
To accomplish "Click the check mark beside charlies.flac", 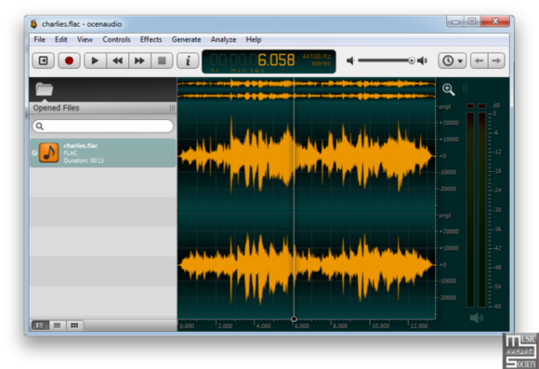I will coord(34,152).
